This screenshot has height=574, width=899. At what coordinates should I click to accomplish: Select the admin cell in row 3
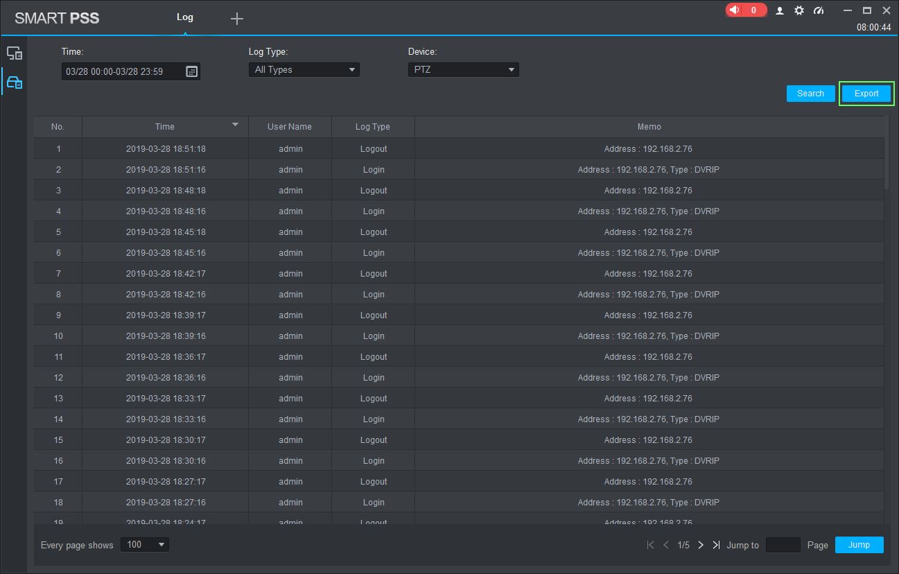pyautogui.click(x=290, y=191)
